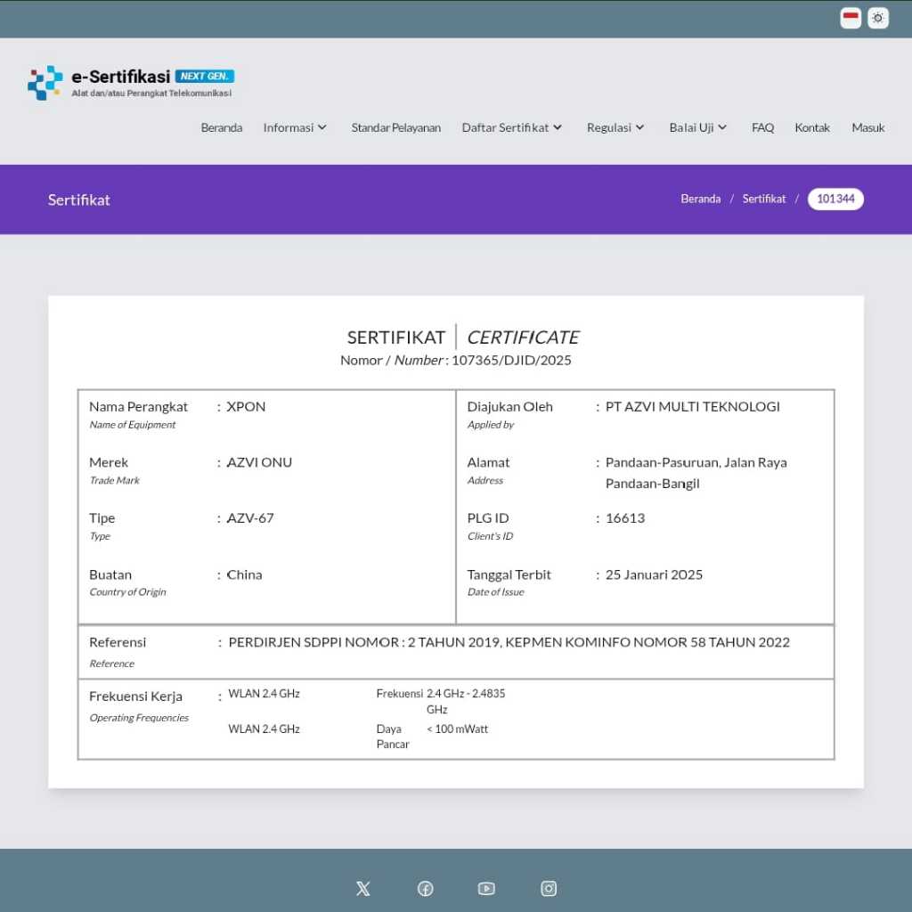The width and height of the screenshot is (912, 912).
Task: Open the Instagram social icon
Action: click(x=549, y=888)
